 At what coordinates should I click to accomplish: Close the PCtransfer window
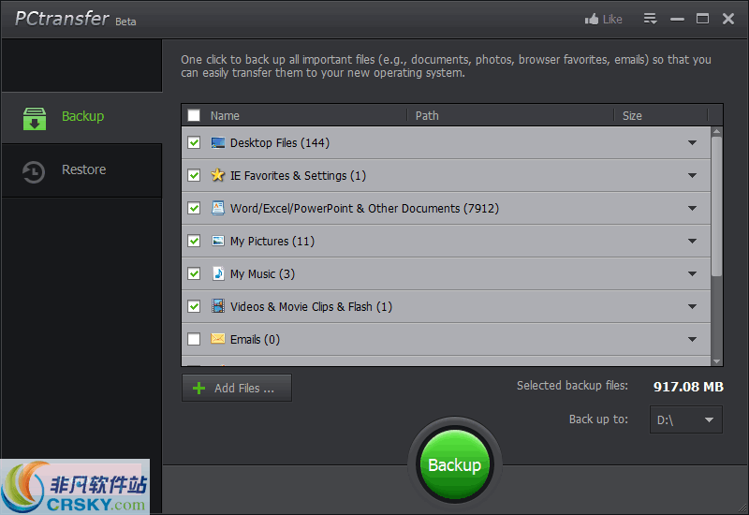coord(728,19)
